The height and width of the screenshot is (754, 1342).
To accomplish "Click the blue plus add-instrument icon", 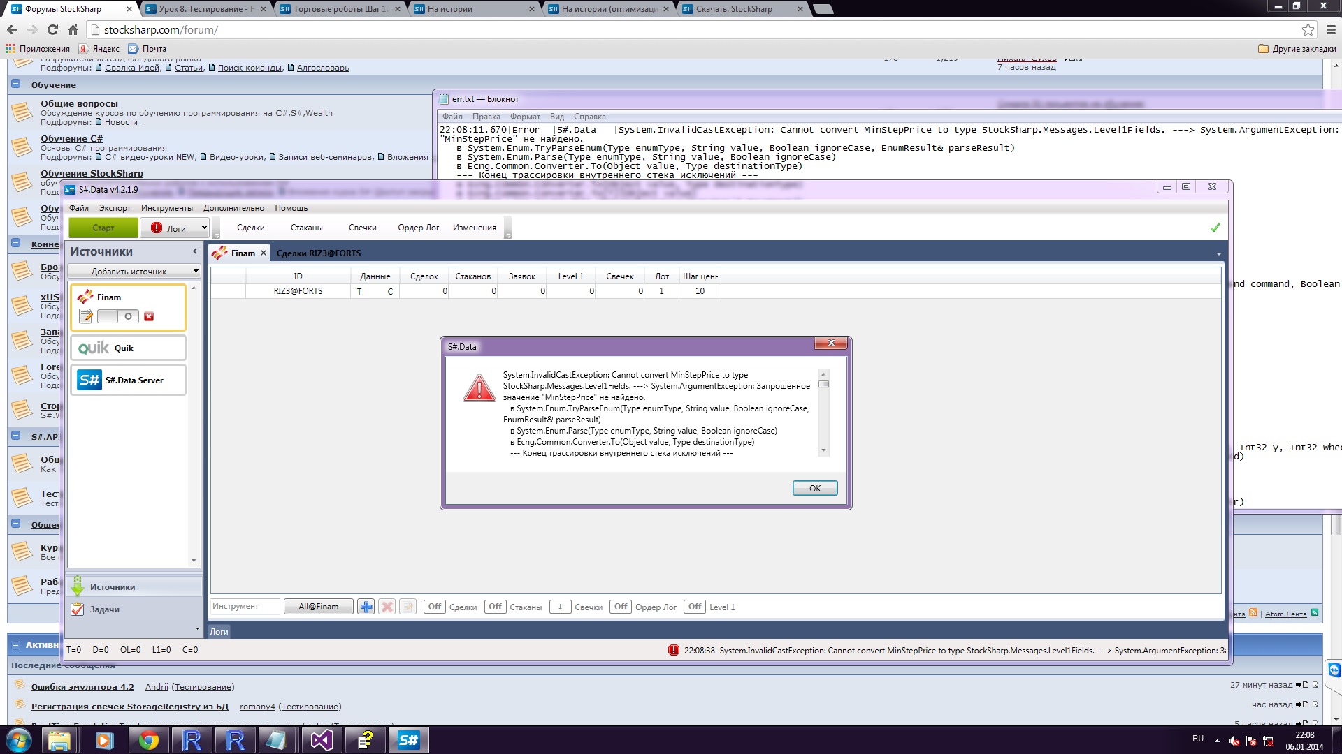I will coord(366,607).
